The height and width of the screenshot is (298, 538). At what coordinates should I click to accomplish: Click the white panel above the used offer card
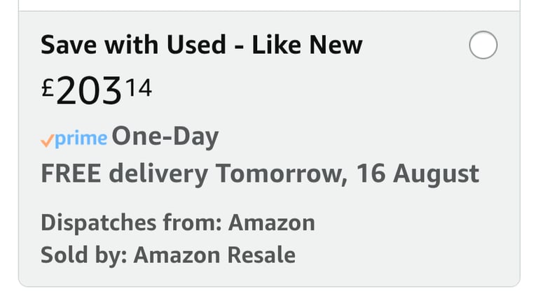point(269,5)
